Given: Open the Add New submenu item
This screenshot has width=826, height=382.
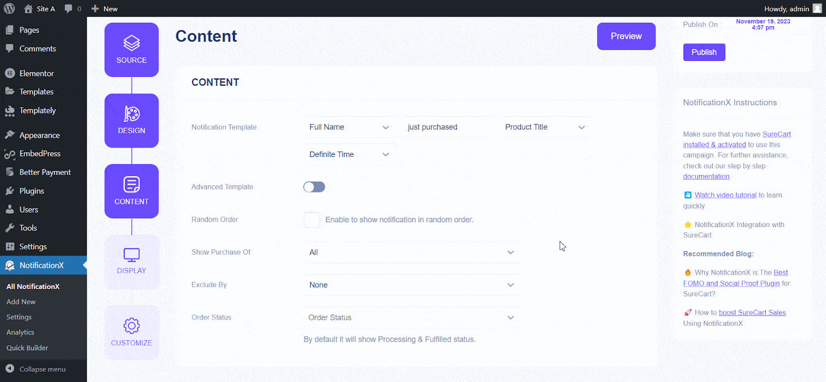Looking at the screenshot, I should click(21, 301).
